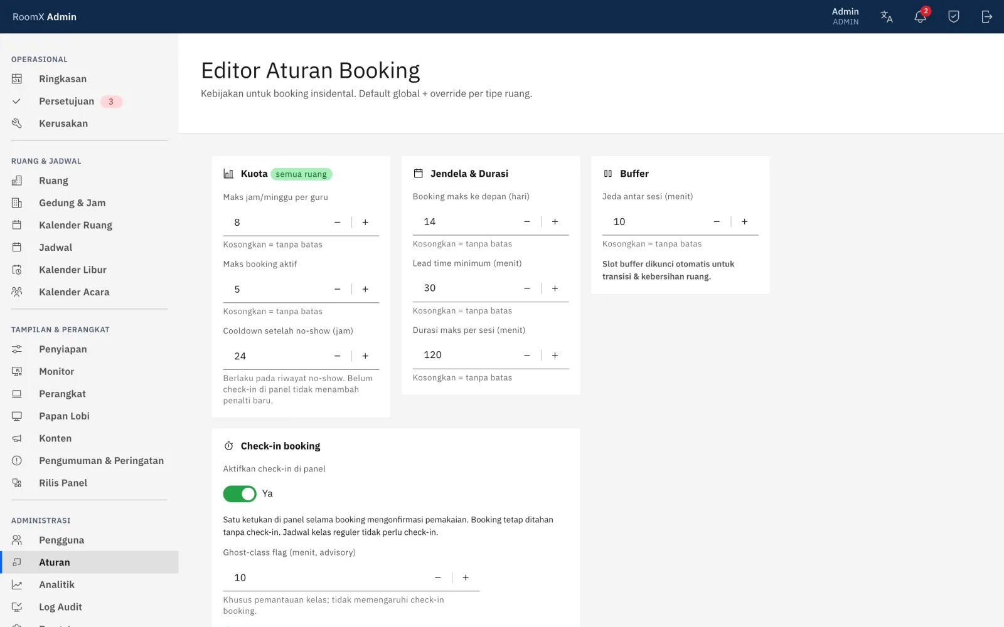Decrease Lead time minimum minutes
1004x627 pixels.
click(527, 288)
